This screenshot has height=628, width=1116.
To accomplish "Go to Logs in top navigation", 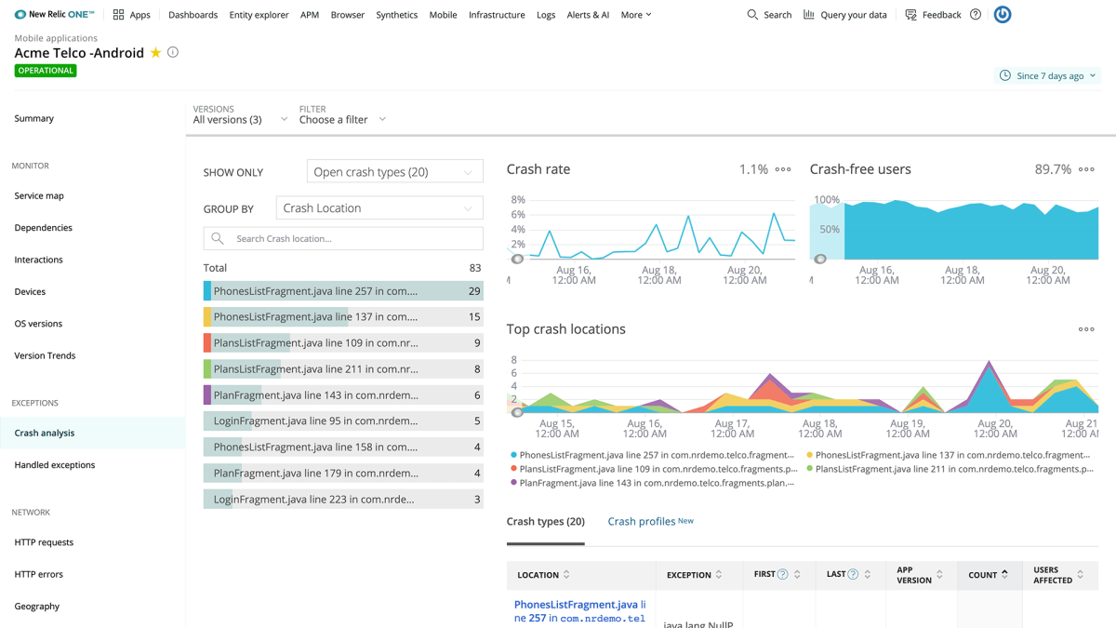I will [x=546, y=15].
